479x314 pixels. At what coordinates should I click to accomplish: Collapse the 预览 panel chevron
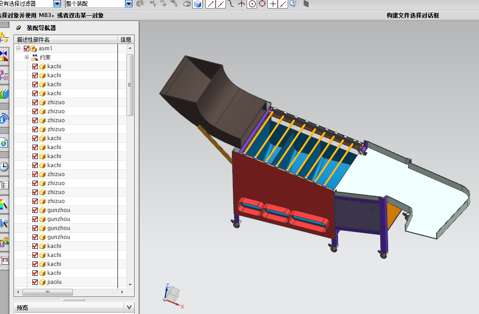tap(129, 308)
